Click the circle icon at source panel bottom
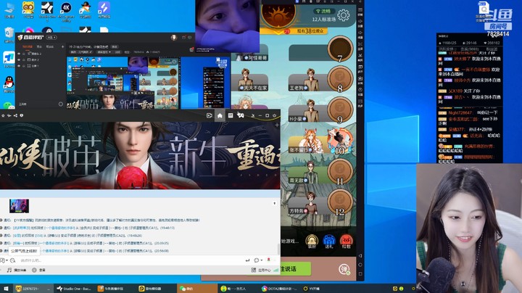This screenshot has height=293, width=522. [x=61, y=104]
